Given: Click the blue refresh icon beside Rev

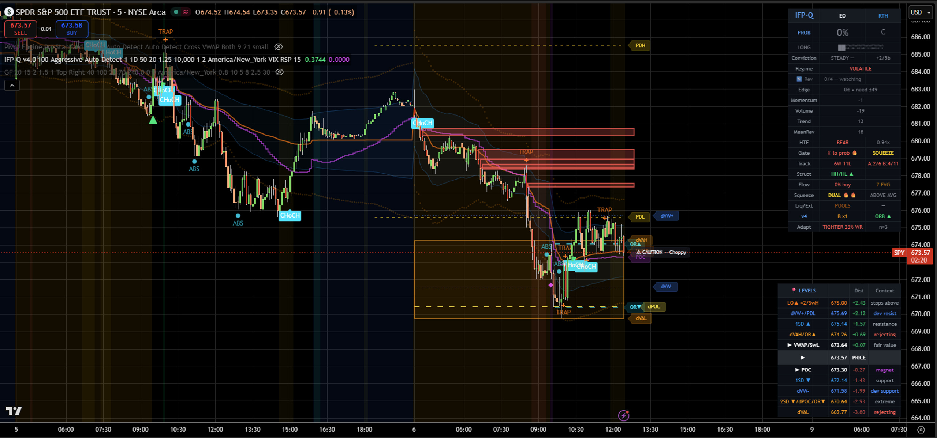Looking at the screenshot, I should point(799,79).
